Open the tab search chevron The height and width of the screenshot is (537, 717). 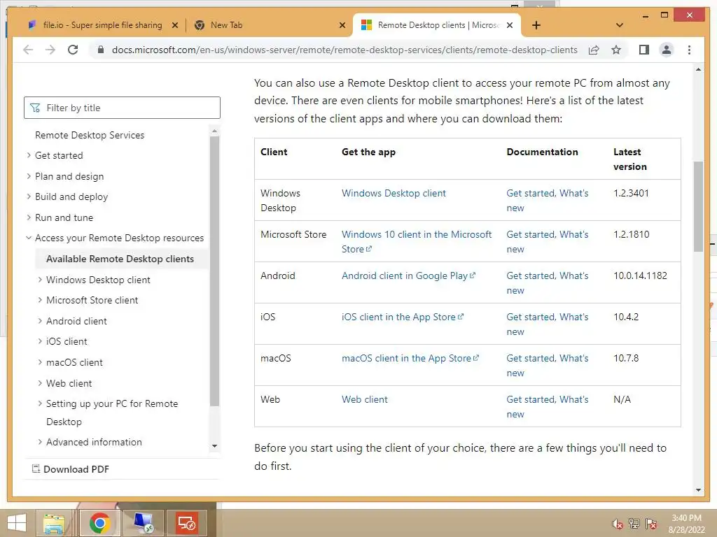coord(620,25)
